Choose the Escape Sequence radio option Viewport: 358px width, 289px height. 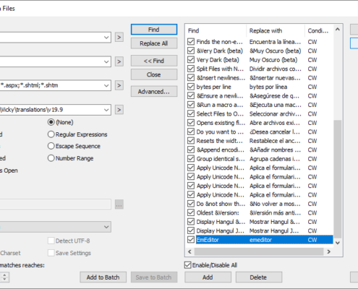click(51, 146)
